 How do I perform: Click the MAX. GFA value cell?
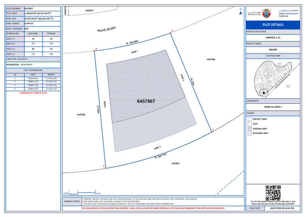coord(42,19)
